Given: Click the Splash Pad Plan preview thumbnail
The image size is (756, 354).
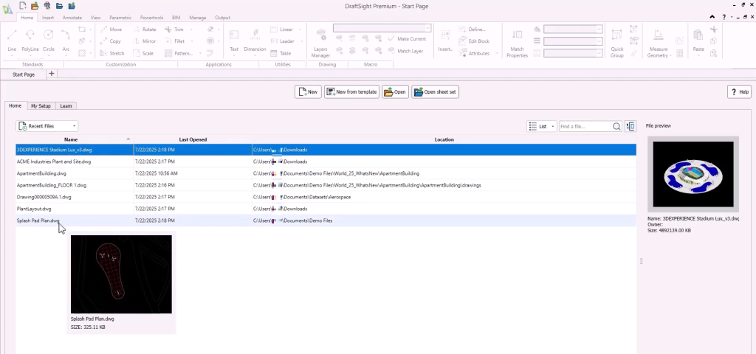Looking at the screenshot, I should 121,274.
